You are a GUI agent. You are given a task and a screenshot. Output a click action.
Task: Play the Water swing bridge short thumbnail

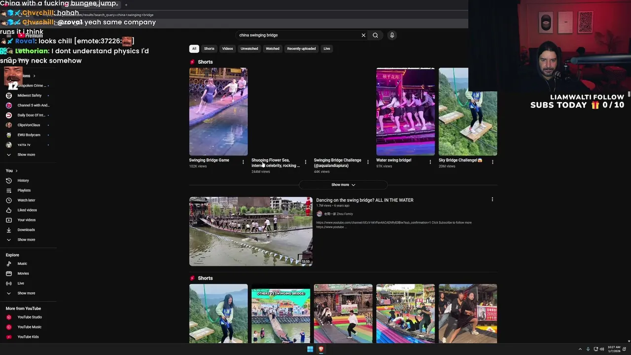[405, 112]
